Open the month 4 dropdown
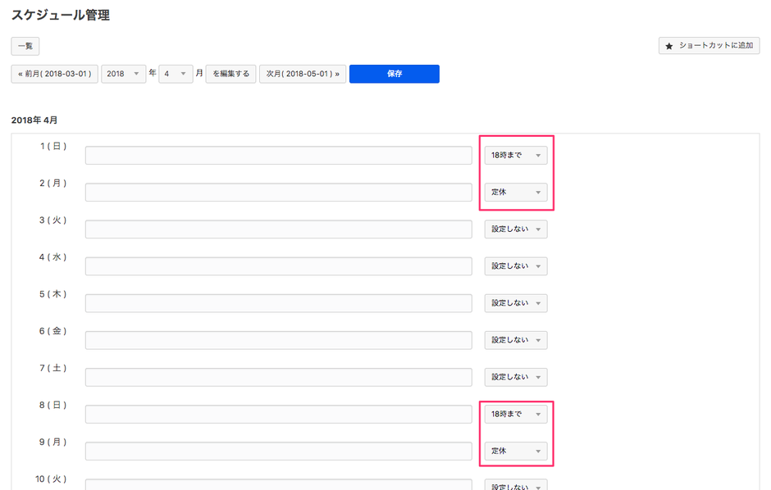771x490 pixels. (x=176, y=74)
